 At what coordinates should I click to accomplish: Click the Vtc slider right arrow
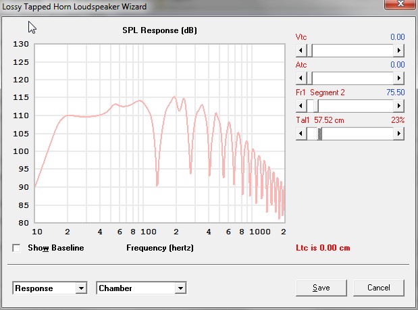click(399, 51)
